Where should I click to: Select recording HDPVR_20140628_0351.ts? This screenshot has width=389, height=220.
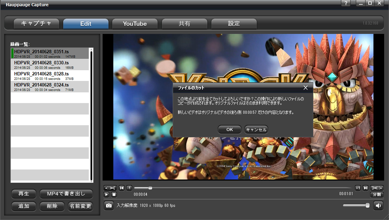coord(50,53)
